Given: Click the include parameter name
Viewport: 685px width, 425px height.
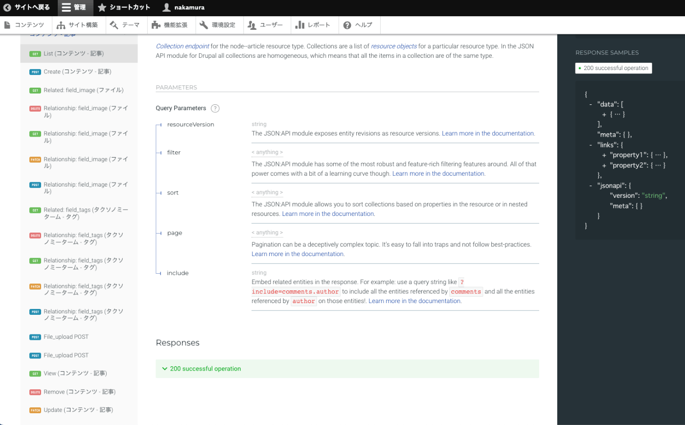Looking at the screenshot, I should click(x=178, y=273).
